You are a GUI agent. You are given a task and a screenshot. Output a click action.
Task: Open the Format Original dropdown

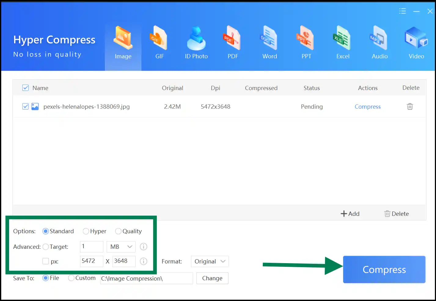point(210,261)
